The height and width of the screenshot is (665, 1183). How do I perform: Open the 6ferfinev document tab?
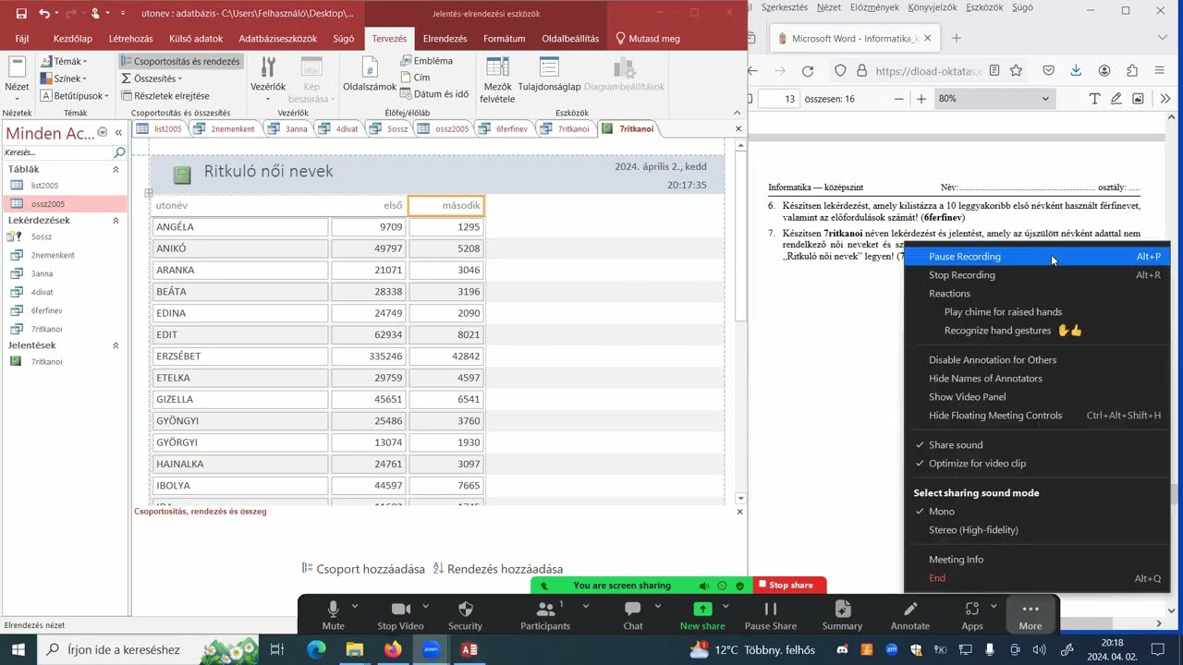coord(505,128)
